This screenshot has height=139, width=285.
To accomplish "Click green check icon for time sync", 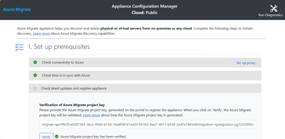I will 35,75.
